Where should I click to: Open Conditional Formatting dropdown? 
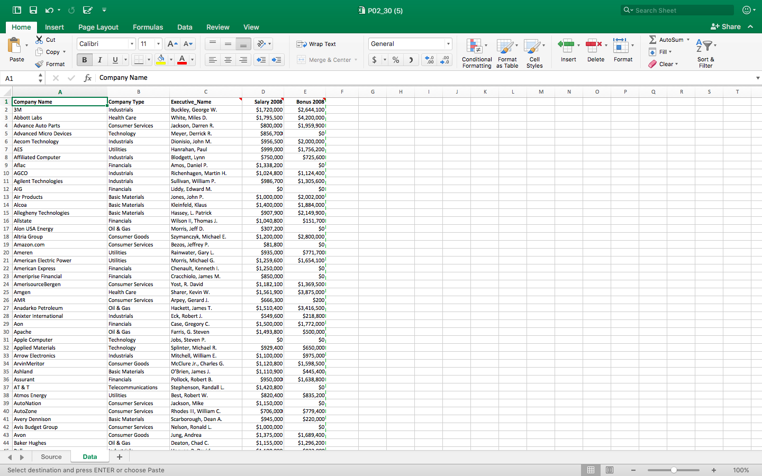point(477,53)
